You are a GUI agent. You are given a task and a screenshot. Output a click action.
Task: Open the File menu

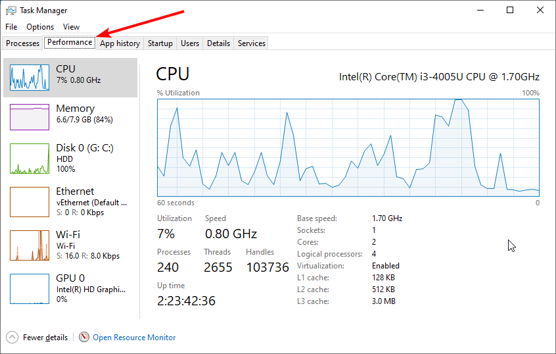click(x=11, y=27)
